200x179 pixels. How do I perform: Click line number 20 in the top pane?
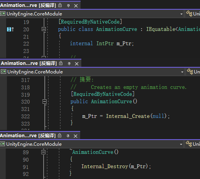coord(26,29)
